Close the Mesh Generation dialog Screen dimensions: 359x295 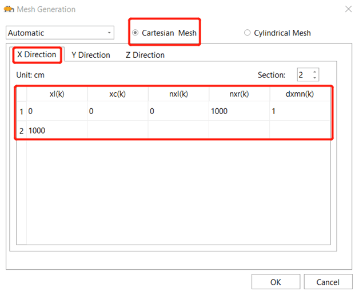click(x=348, y=9)
